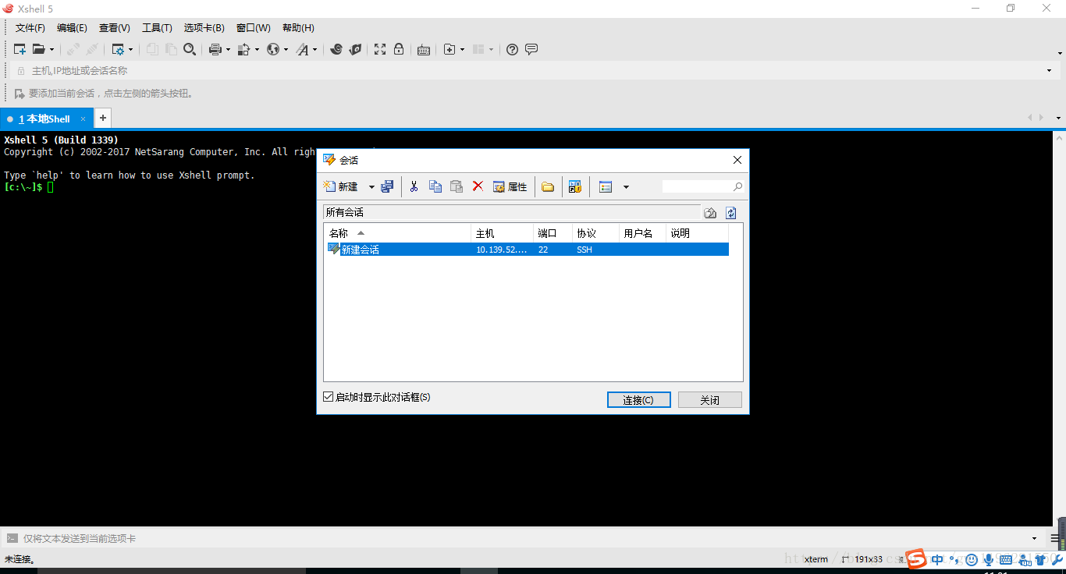Click the refresh icon beside 所有会话
The image size is (1066, 574).
click(731, 213)
